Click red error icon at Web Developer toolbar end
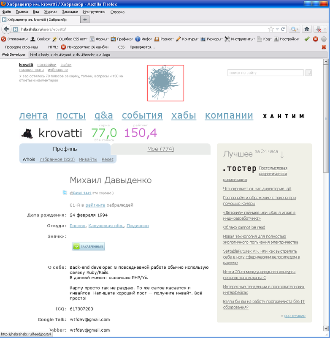This screenshot has height=338, width=330. pos(316,39)
